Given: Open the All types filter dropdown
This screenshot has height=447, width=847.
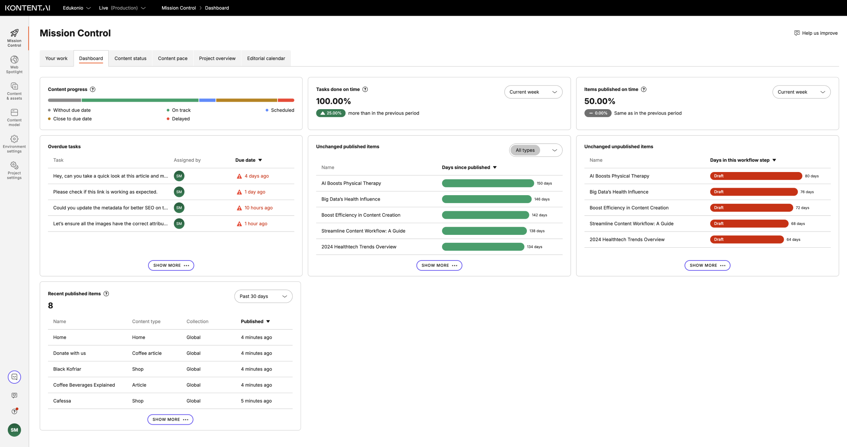Looking at the screenshot, I should pyautogui.click(x=536, y=150).
